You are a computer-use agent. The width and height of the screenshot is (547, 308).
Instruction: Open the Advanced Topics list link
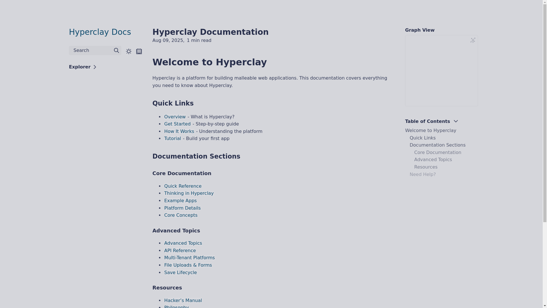point(183,243)
